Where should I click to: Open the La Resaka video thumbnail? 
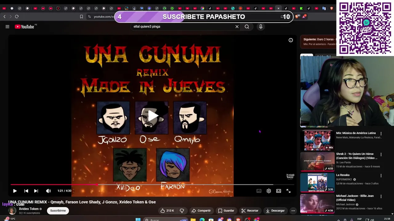[x=317, y=182]
